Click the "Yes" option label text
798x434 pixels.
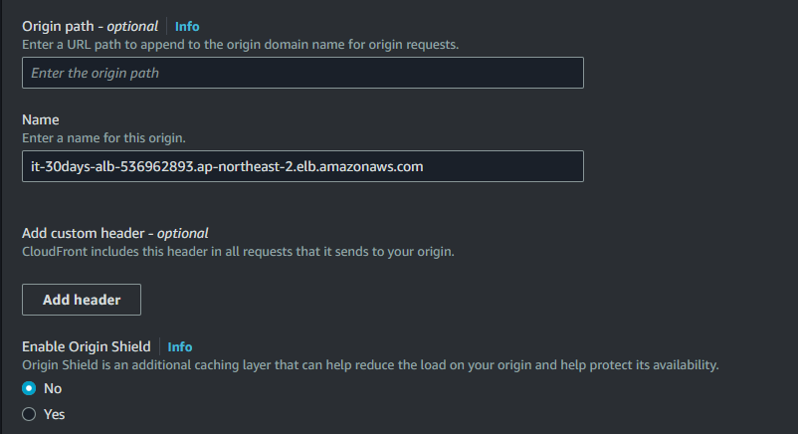55,413
